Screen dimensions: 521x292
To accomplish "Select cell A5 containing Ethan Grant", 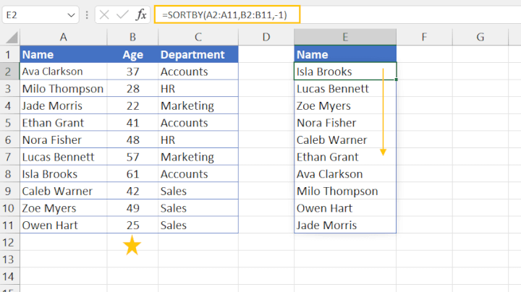I will (x=64, y=123).
